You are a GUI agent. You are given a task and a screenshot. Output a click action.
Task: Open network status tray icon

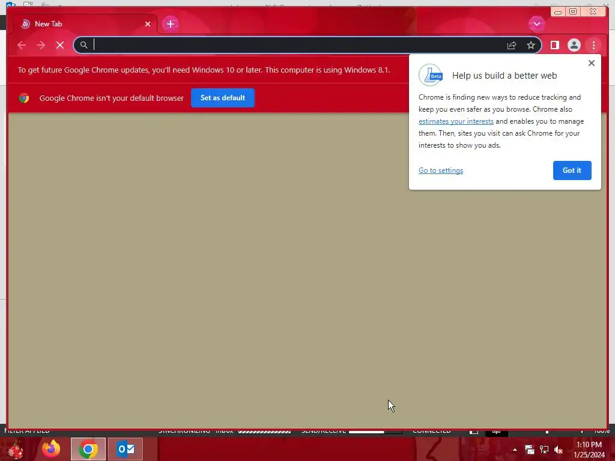pyautogui.click(x=544, y=450)
